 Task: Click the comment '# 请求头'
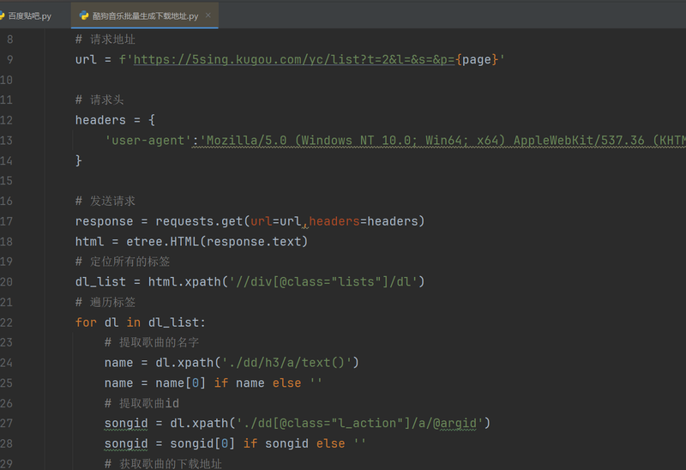[x=99, y=99]
